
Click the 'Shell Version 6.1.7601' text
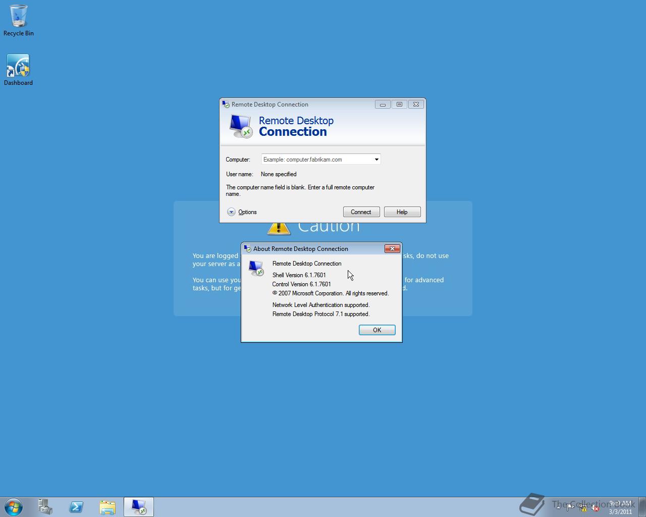(299, 275)
